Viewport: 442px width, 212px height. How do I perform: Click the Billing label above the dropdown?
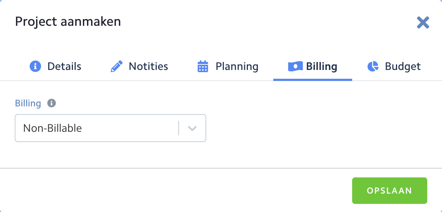[28, 103]
